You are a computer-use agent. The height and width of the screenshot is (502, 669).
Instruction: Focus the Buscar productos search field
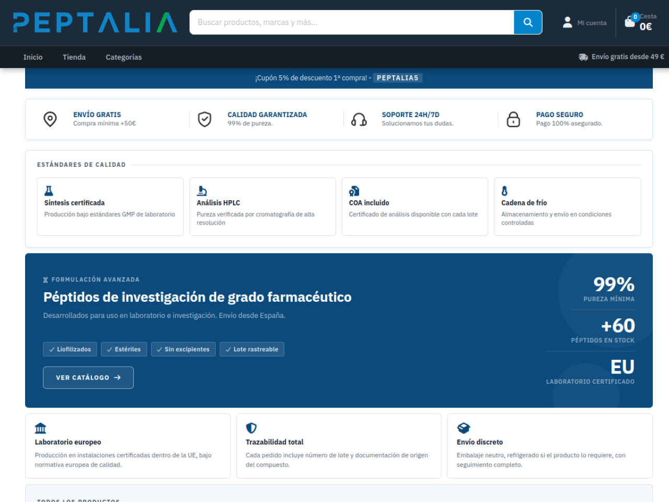[x=352, y=22]
